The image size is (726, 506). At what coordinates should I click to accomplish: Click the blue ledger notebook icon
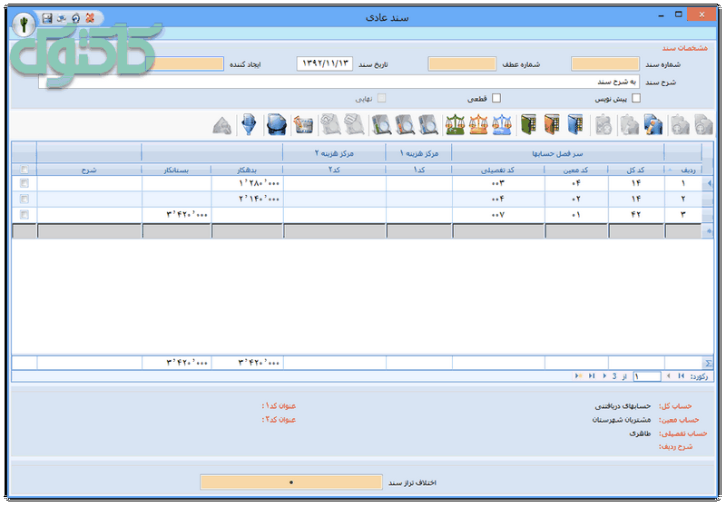[575, 124]
